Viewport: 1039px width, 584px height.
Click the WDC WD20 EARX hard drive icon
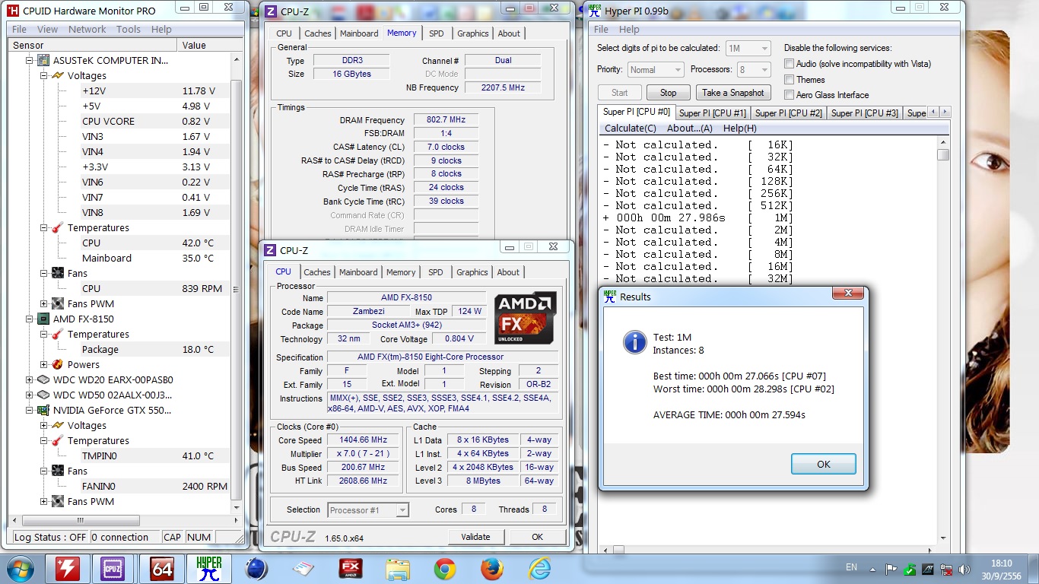(43, 379)
